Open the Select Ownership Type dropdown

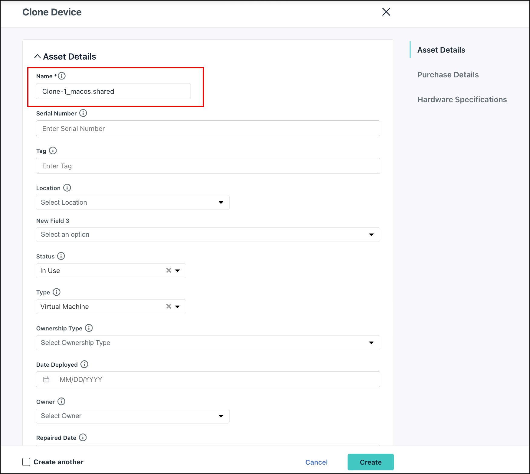pyautogui.click(x=371, y=343)
